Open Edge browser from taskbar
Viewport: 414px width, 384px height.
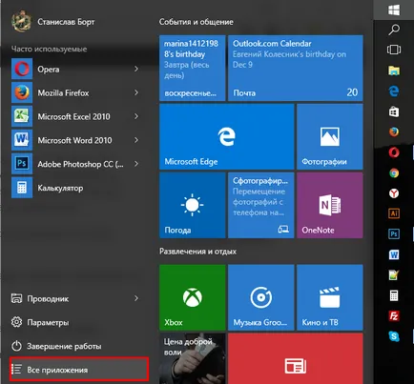394,91
